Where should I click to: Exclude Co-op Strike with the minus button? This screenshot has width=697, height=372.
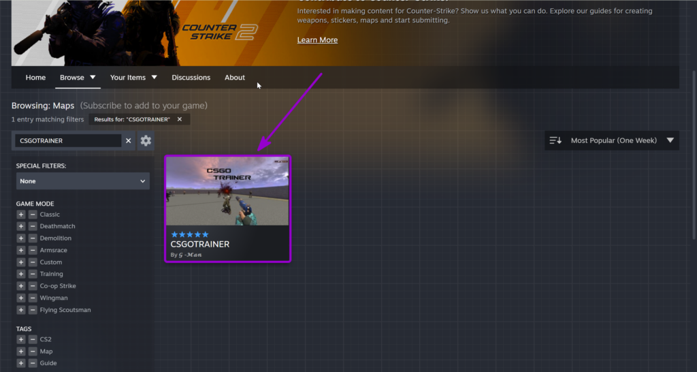pyautogui.click(x=33, y=285)
